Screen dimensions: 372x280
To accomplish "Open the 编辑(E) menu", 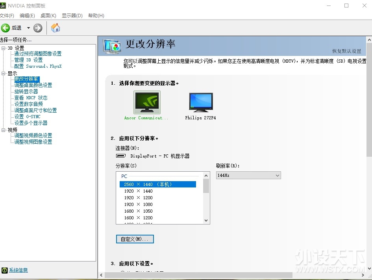I will pos(27,16).
